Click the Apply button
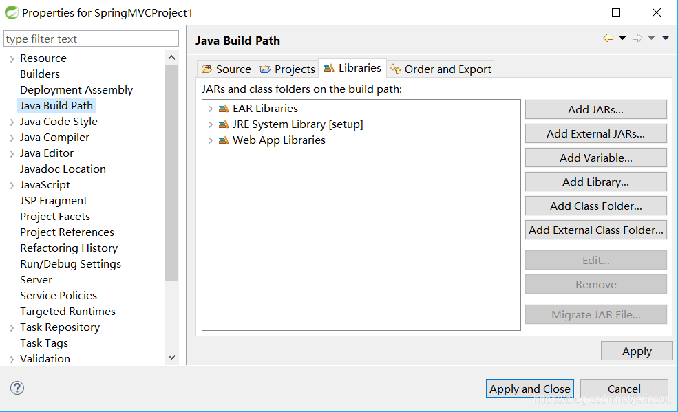 coord(637,351)
